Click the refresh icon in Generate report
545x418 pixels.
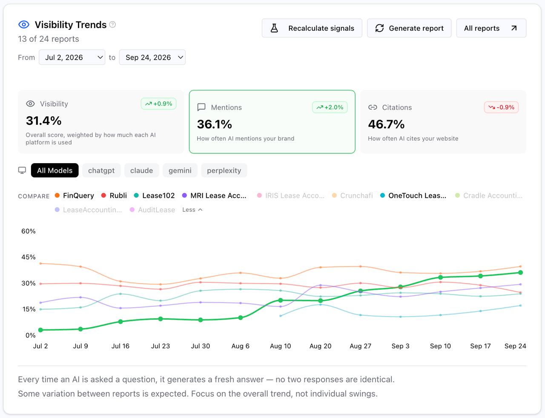(x=379, y=28)
